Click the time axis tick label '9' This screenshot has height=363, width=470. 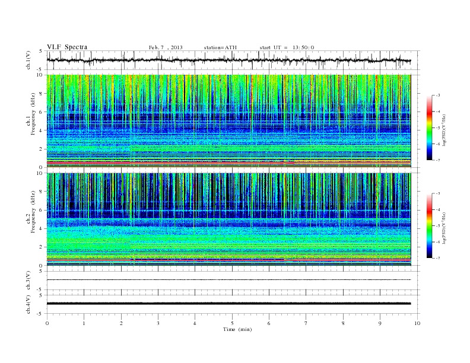380,323
